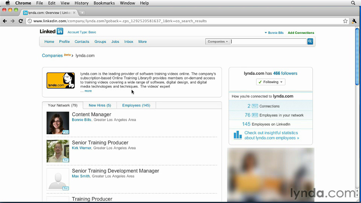The image size is (361, 203).
Task: Open the View menu
Action: pos(65,3)
